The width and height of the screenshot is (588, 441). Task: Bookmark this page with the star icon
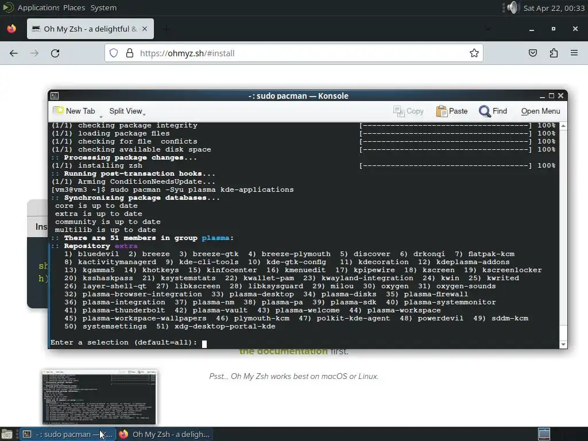474,53
